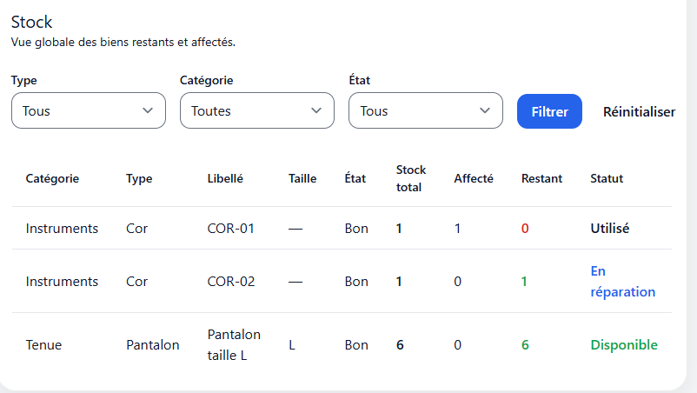This screenshot has width=697, height=393.
Task: Click Cor type cell in COR-01 row
Action: point(136,229)
